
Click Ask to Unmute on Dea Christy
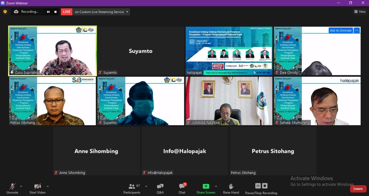click(340, 30)
